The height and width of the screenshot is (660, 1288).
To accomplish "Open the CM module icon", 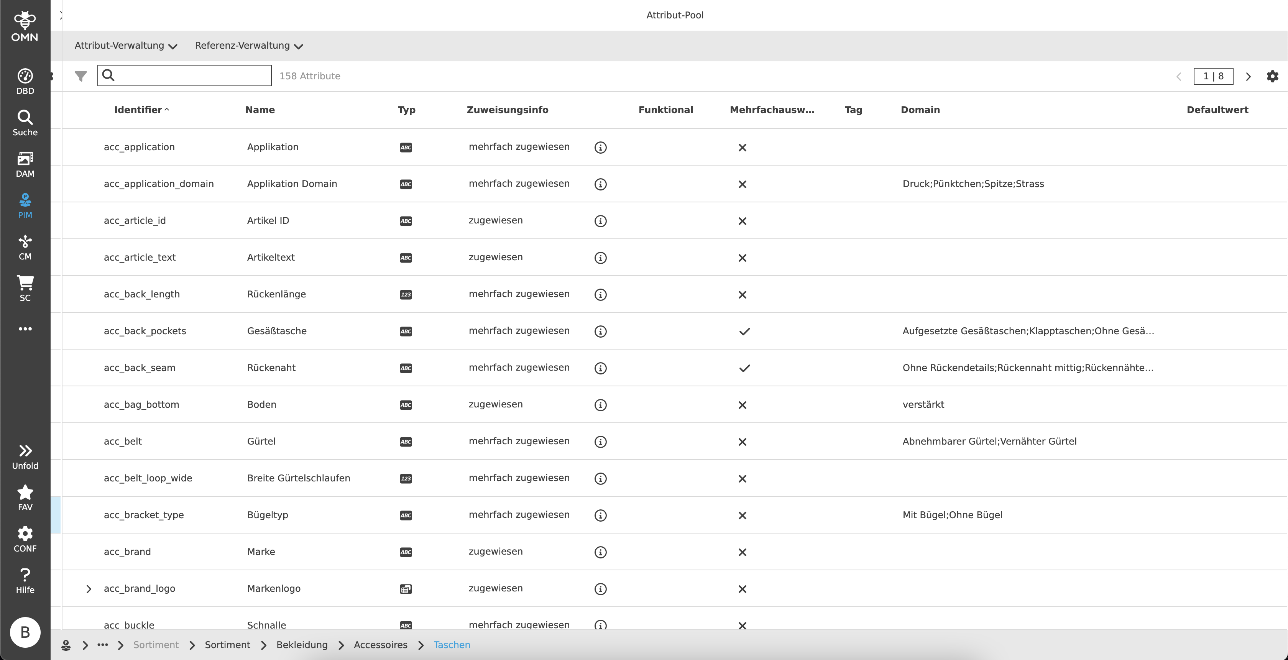I will click(25, 247).
